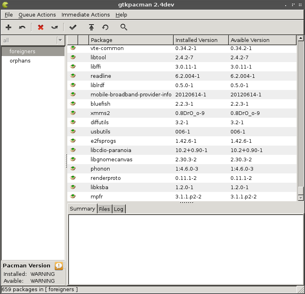305x294 pixels.
Task: Sort by Avaible Version column header
Action: pyautogui.click(x=262, y=40)
